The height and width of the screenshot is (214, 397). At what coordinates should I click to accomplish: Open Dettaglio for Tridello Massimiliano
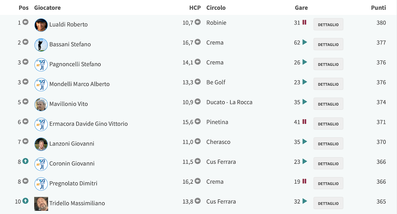328,203
